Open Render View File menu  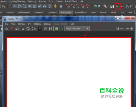[x=7, y=24]
